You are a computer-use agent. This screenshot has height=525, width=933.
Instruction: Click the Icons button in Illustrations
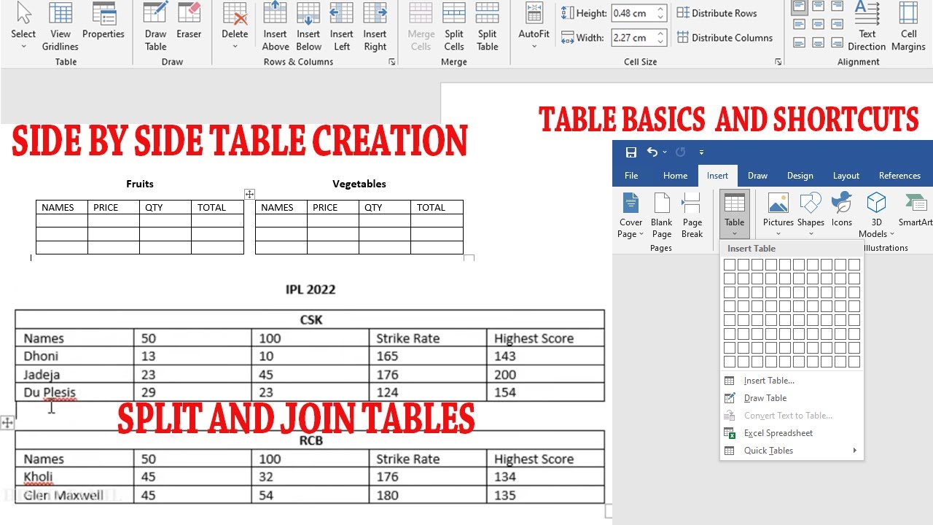[x=842, y=210]
